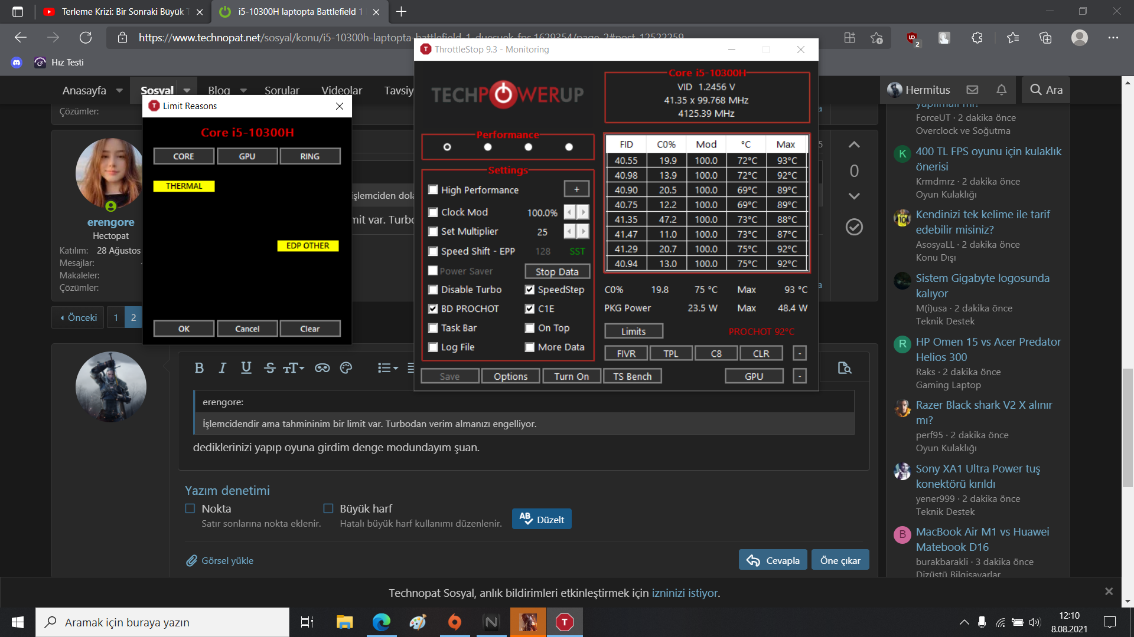Click the upvote arrow on the post
This screenshot has height=637, width=1134.
tap(854, 145)
